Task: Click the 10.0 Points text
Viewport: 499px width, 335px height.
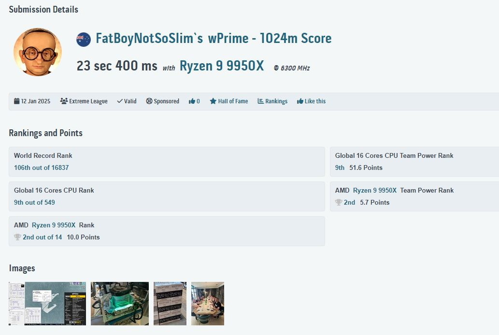Action: click(83, 237)
